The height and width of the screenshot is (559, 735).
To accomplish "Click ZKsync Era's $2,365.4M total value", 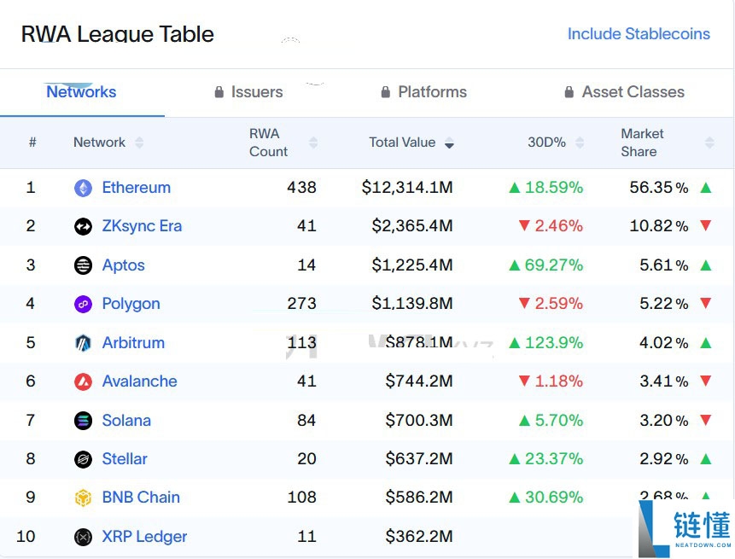I will click(412, 226).
